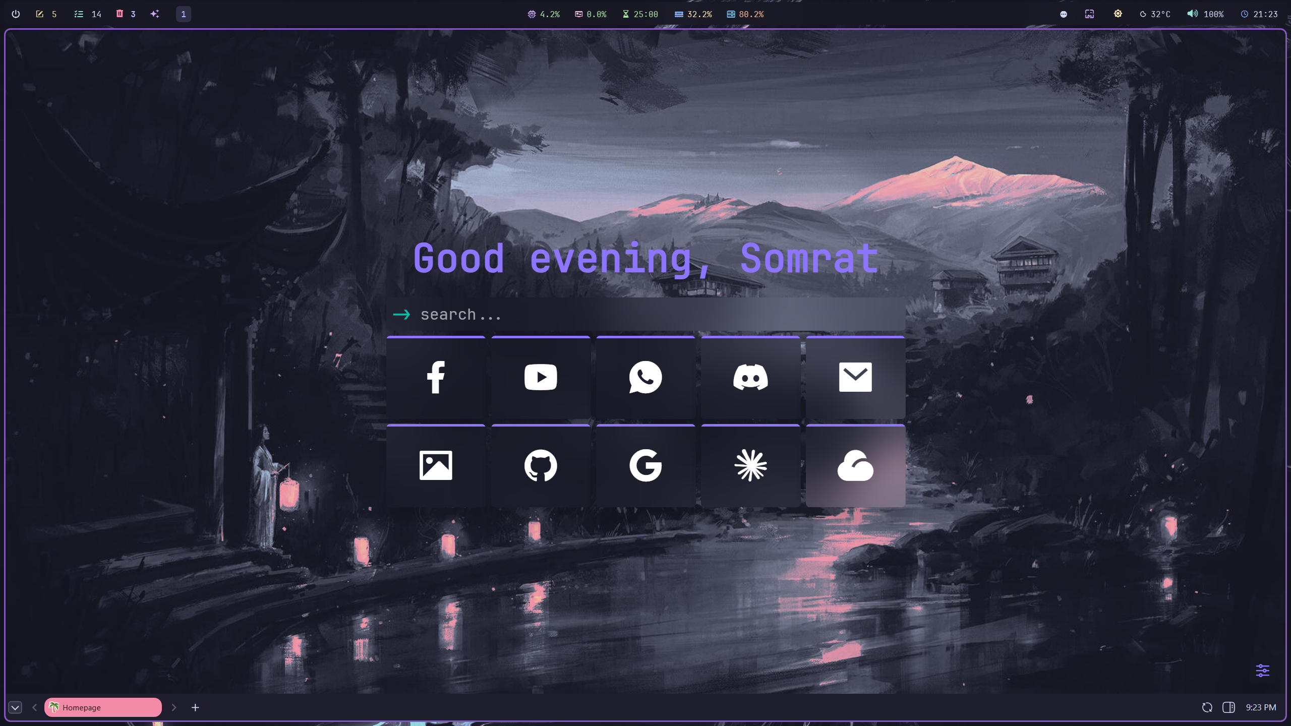Open the image gallery shortcut tile
This screenshot has width=1291, height=726.
436,465
